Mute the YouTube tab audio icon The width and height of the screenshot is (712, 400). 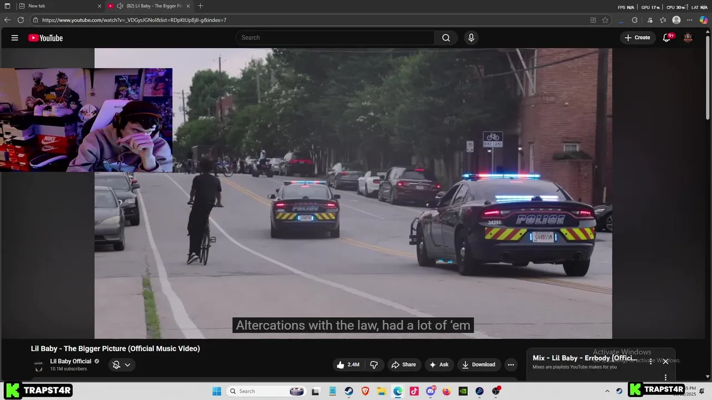click(120, 6)
